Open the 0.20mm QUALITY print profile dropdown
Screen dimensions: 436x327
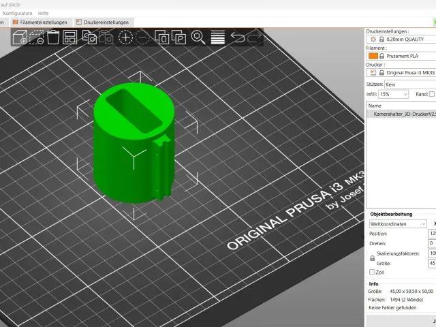[x=401, y=40]
